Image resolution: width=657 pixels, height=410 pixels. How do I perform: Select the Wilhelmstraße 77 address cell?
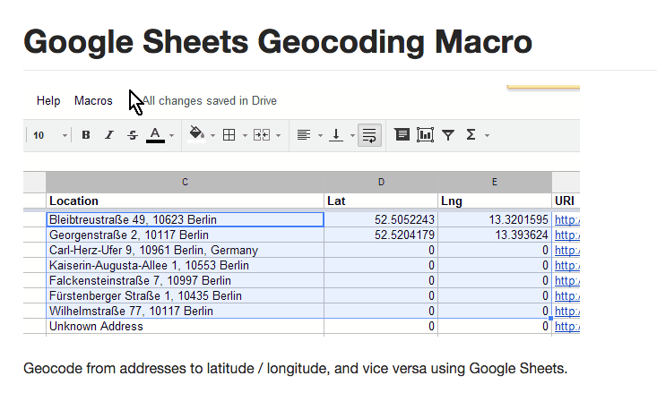pyautogui.click(x=185, y=311)
